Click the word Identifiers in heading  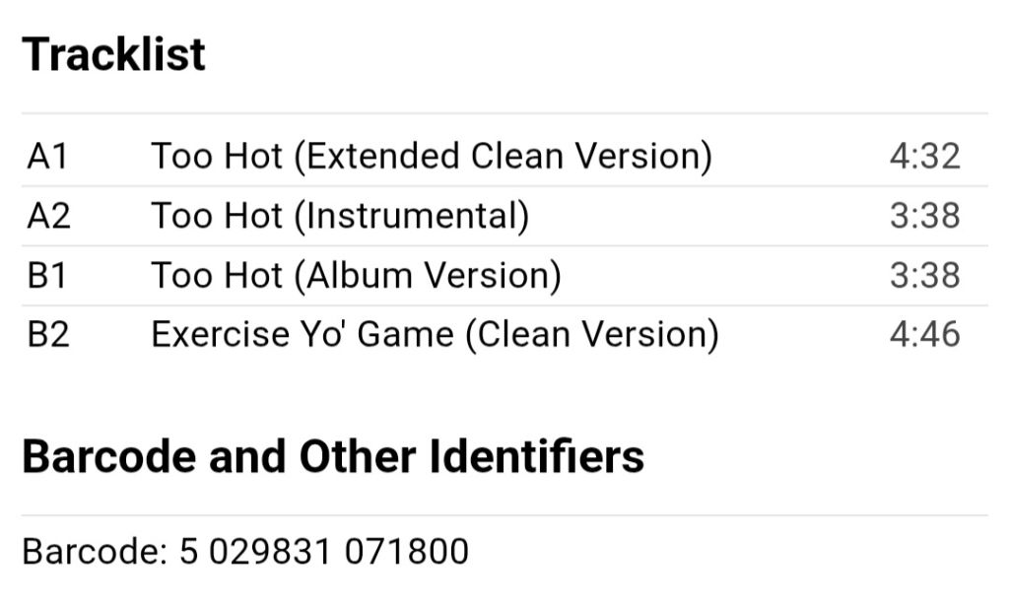(x=536, y=456)
